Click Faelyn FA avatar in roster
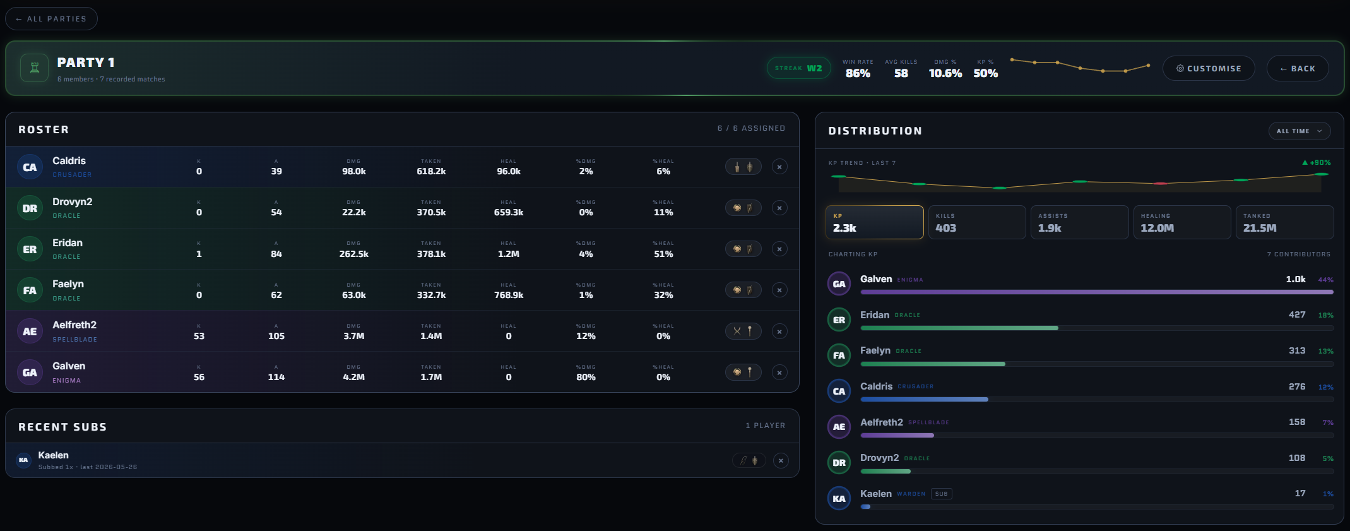Screen dimensions: 1350x531 coord(30,290)
